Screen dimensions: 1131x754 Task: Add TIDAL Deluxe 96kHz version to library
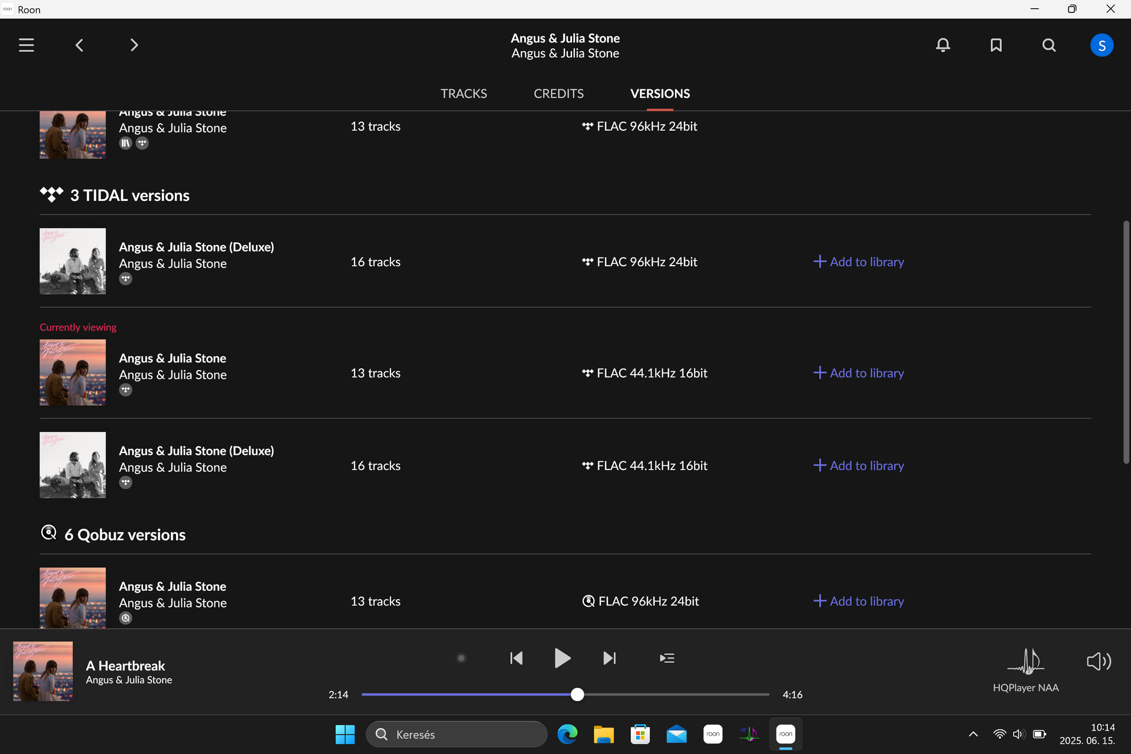pyautogui.click(x=859, y=262)
